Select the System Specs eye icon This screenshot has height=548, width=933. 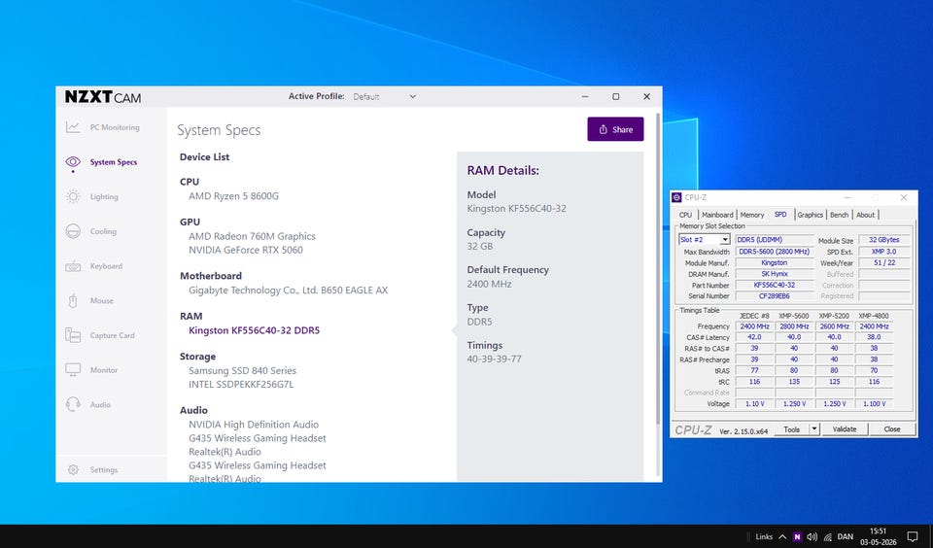(73, 162)
